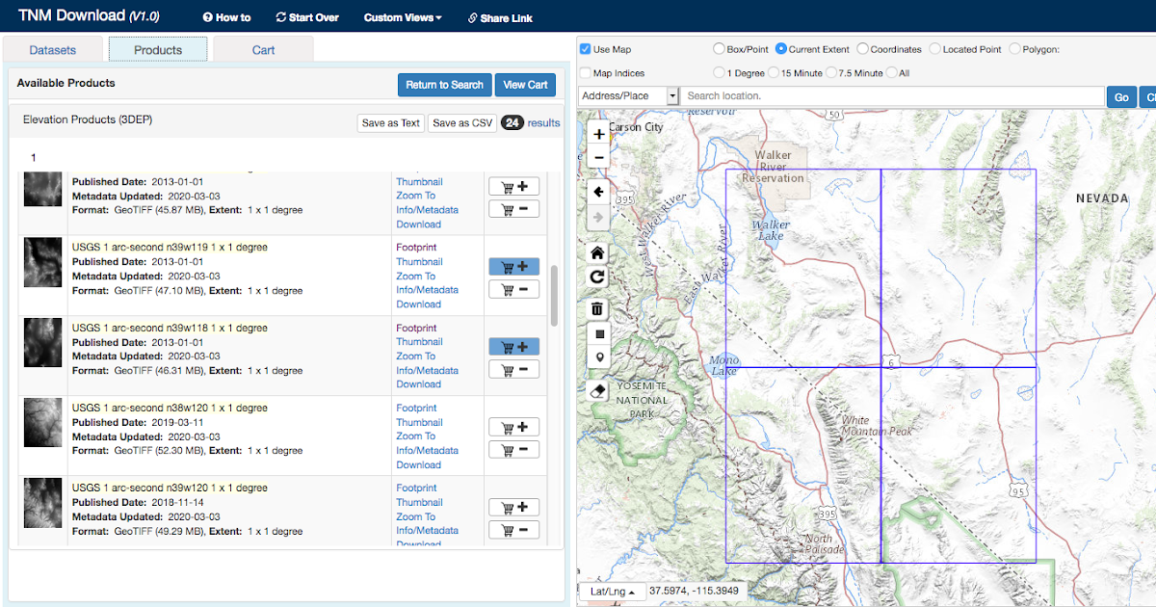Zoom in on the map
Viewport: 1156px width, 607px height.
point(598,134)
